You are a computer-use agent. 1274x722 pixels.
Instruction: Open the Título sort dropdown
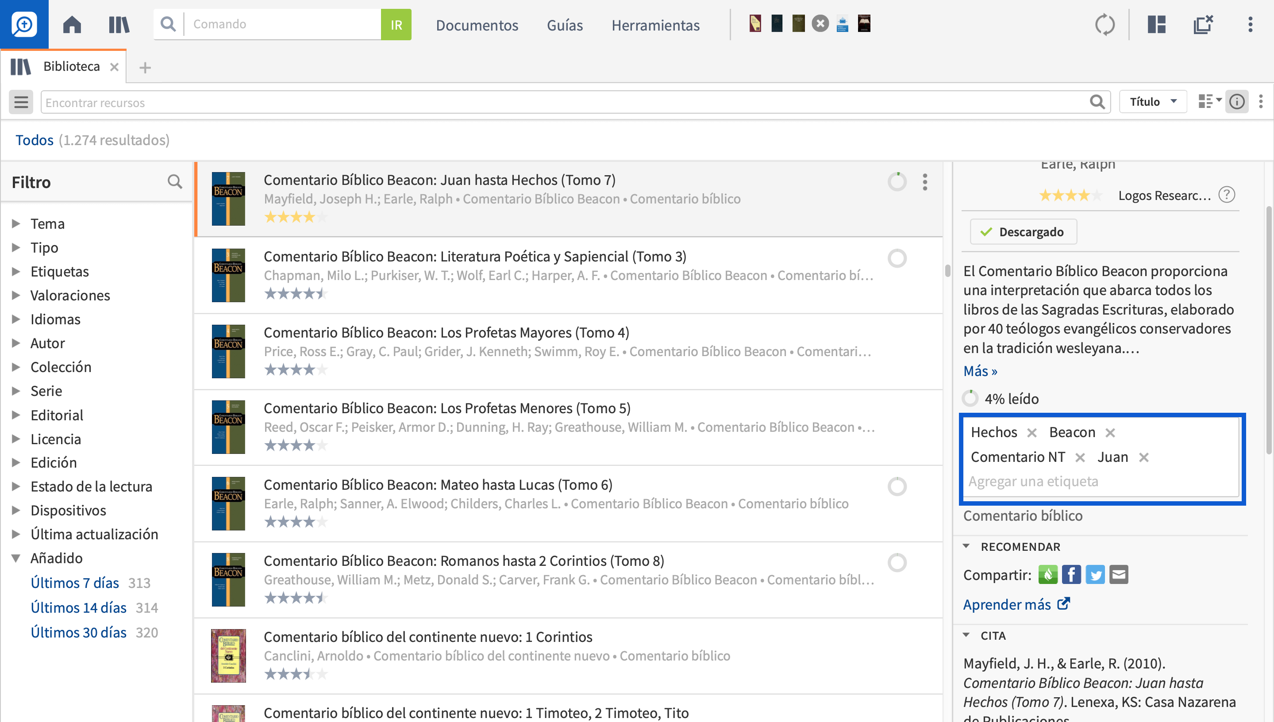(1152, 102)
